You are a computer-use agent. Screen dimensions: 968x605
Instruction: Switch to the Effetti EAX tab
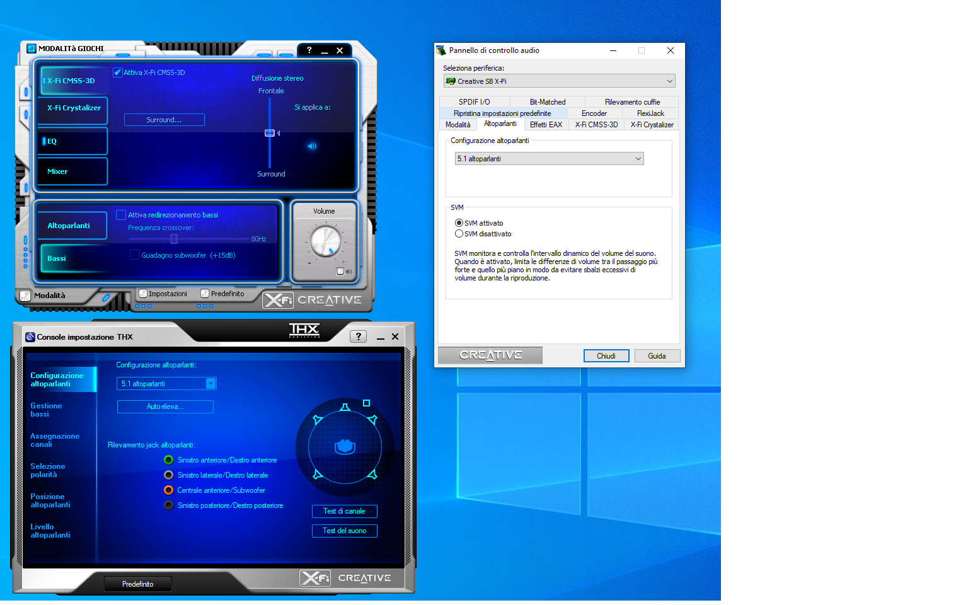(x=546, y=125)
